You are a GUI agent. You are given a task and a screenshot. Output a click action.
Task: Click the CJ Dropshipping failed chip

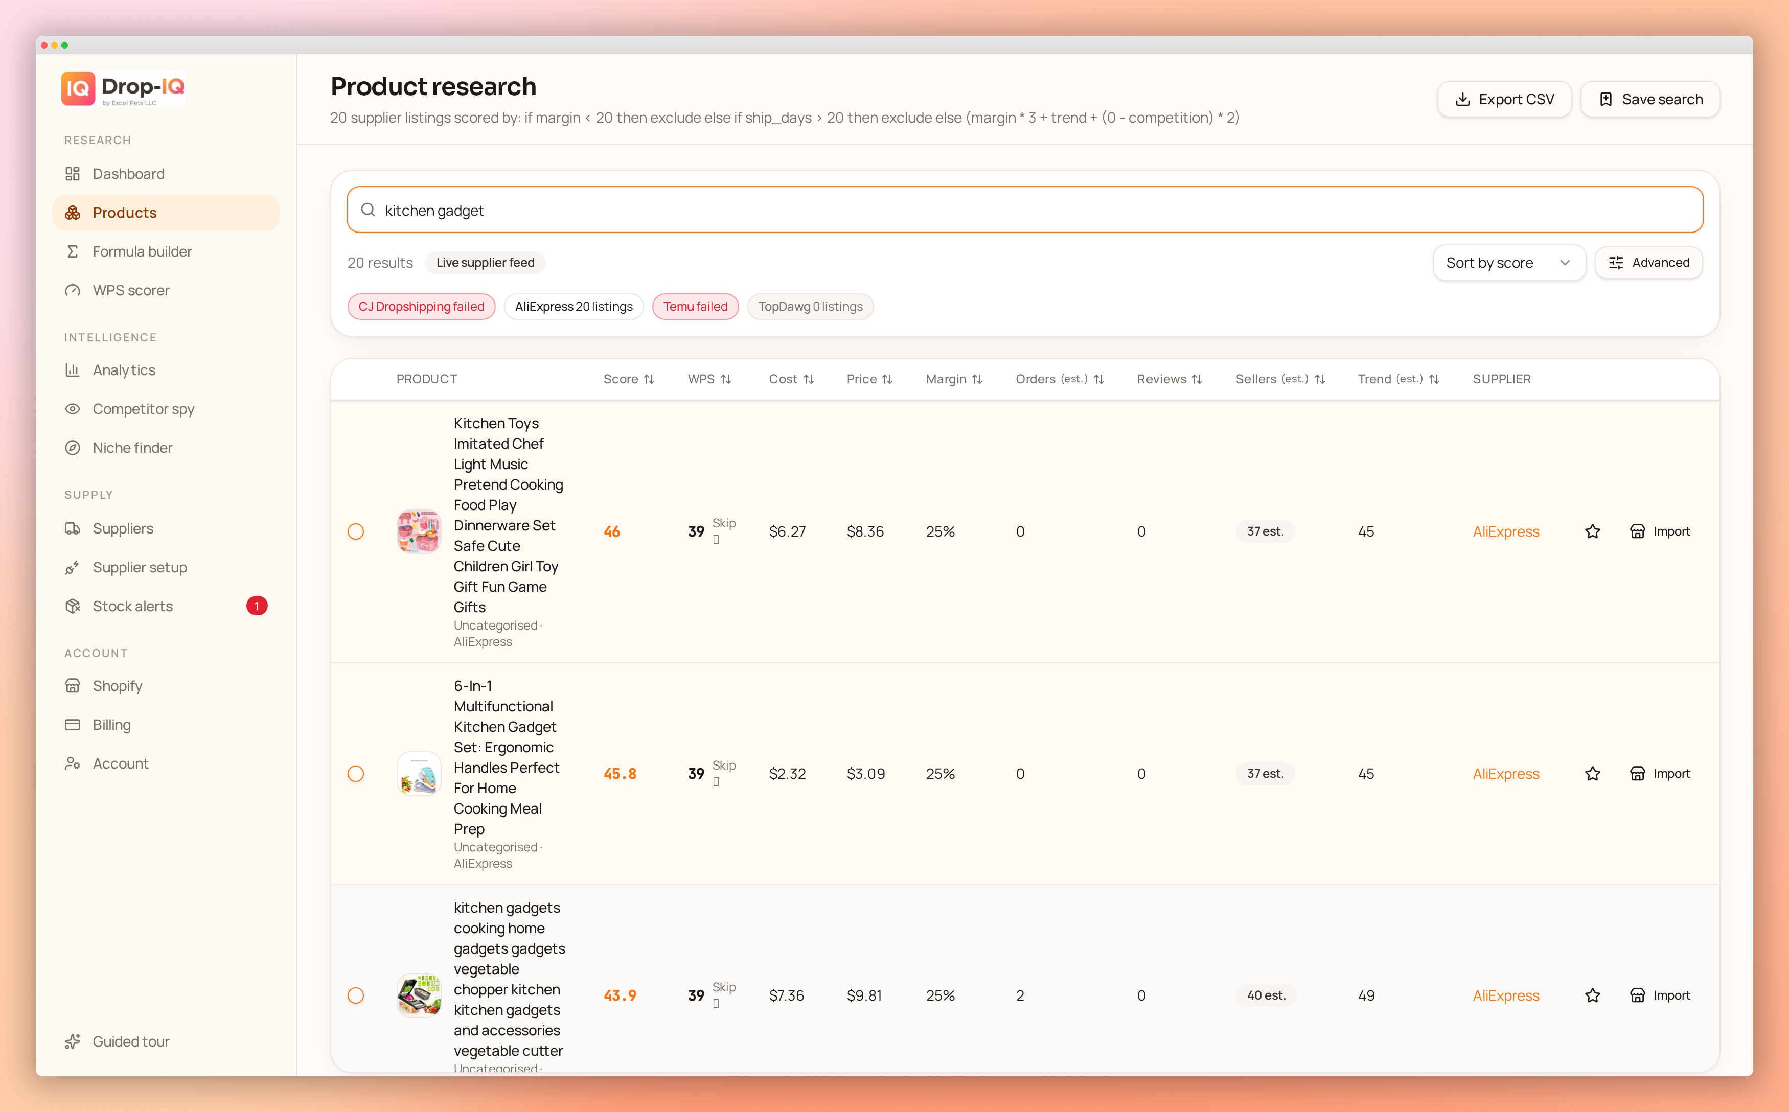click(x=422, y=307)
